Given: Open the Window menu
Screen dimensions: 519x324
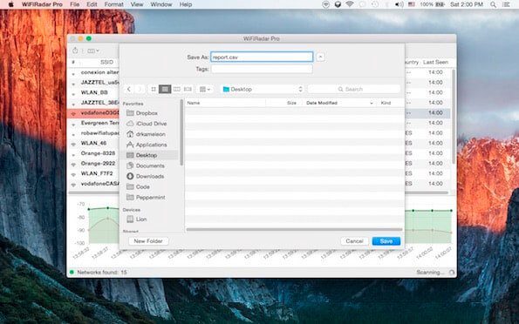Looking at the screenshot, I should tap(161, 4).
